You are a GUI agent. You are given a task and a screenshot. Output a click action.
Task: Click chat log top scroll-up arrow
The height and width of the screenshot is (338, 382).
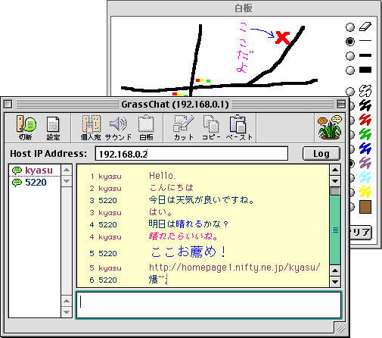(x=335, y=170)
